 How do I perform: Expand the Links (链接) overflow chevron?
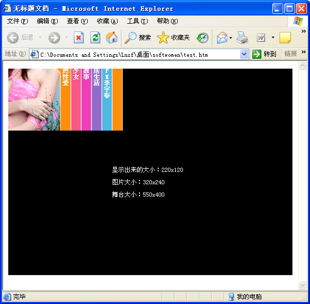303,52
